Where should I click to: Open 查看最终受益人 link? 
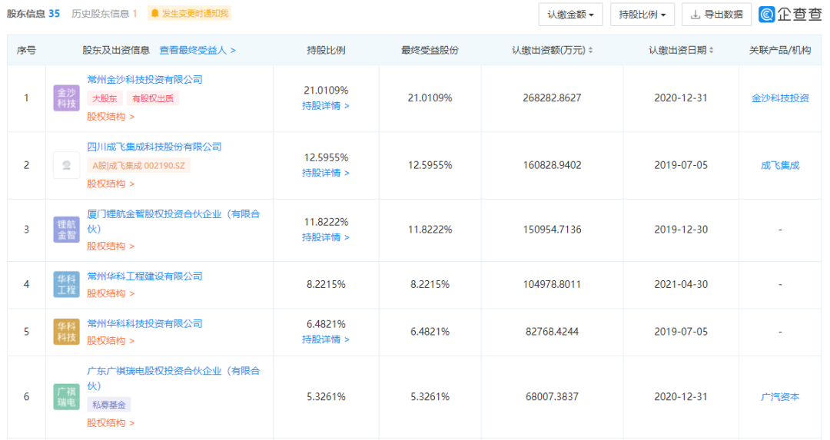(x=198, y=50)
